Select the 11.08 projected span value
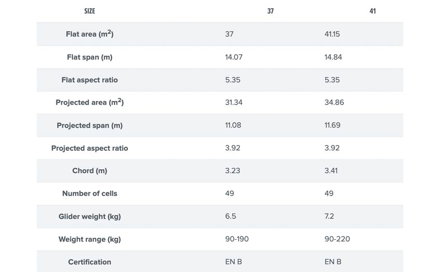This screenshot has height=272, width=440. [x=233, y=125]
